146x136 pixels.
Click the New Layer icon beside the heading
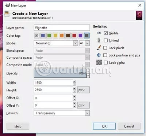click(7, 14)
